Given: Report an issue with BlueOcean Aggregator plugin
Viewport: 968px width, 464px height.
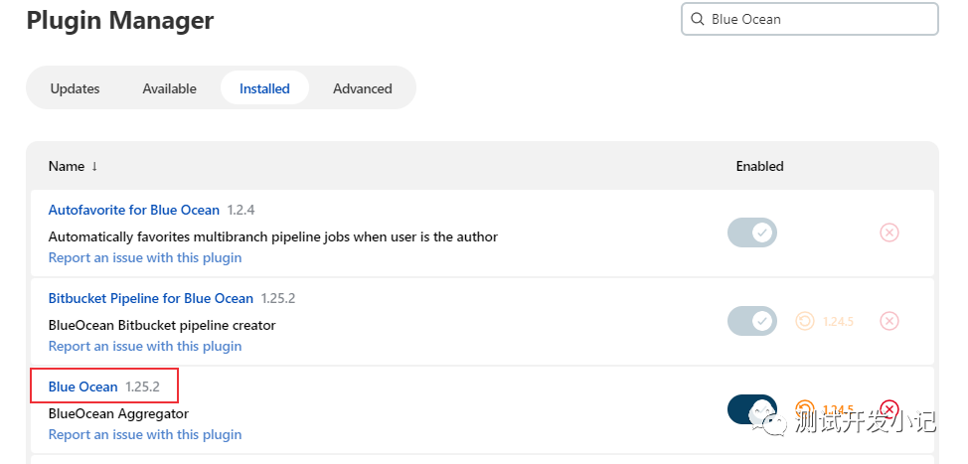Looking at the screenshot, I should coord(144,434).
